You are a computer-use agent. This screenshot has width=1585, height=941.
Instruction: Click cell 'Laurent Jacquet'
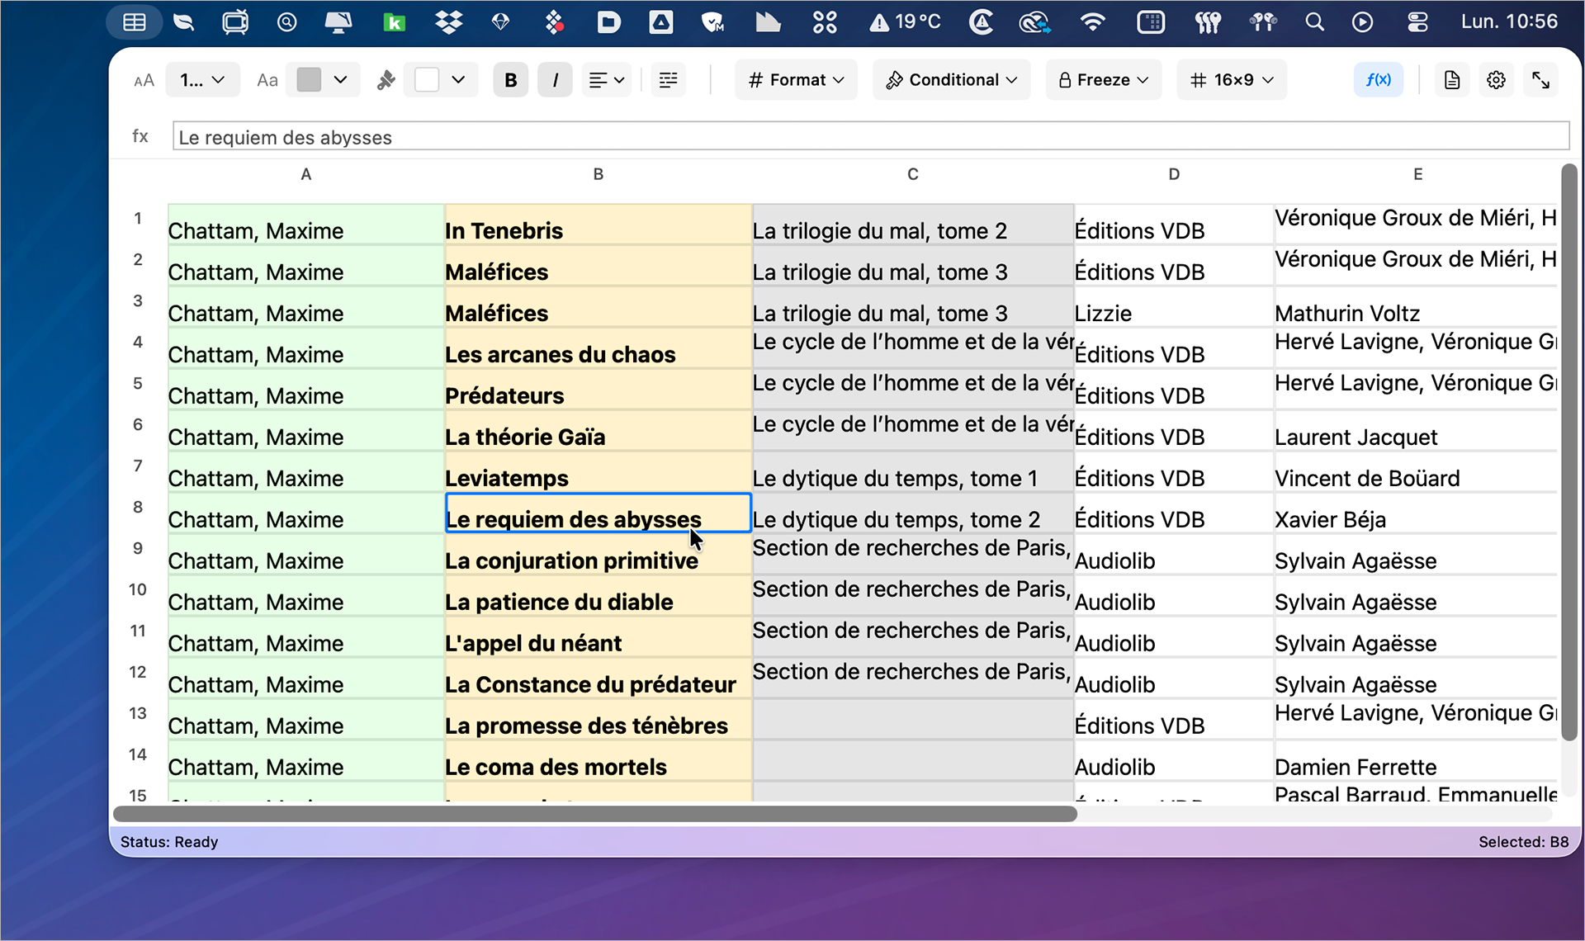coord(1416,431)
